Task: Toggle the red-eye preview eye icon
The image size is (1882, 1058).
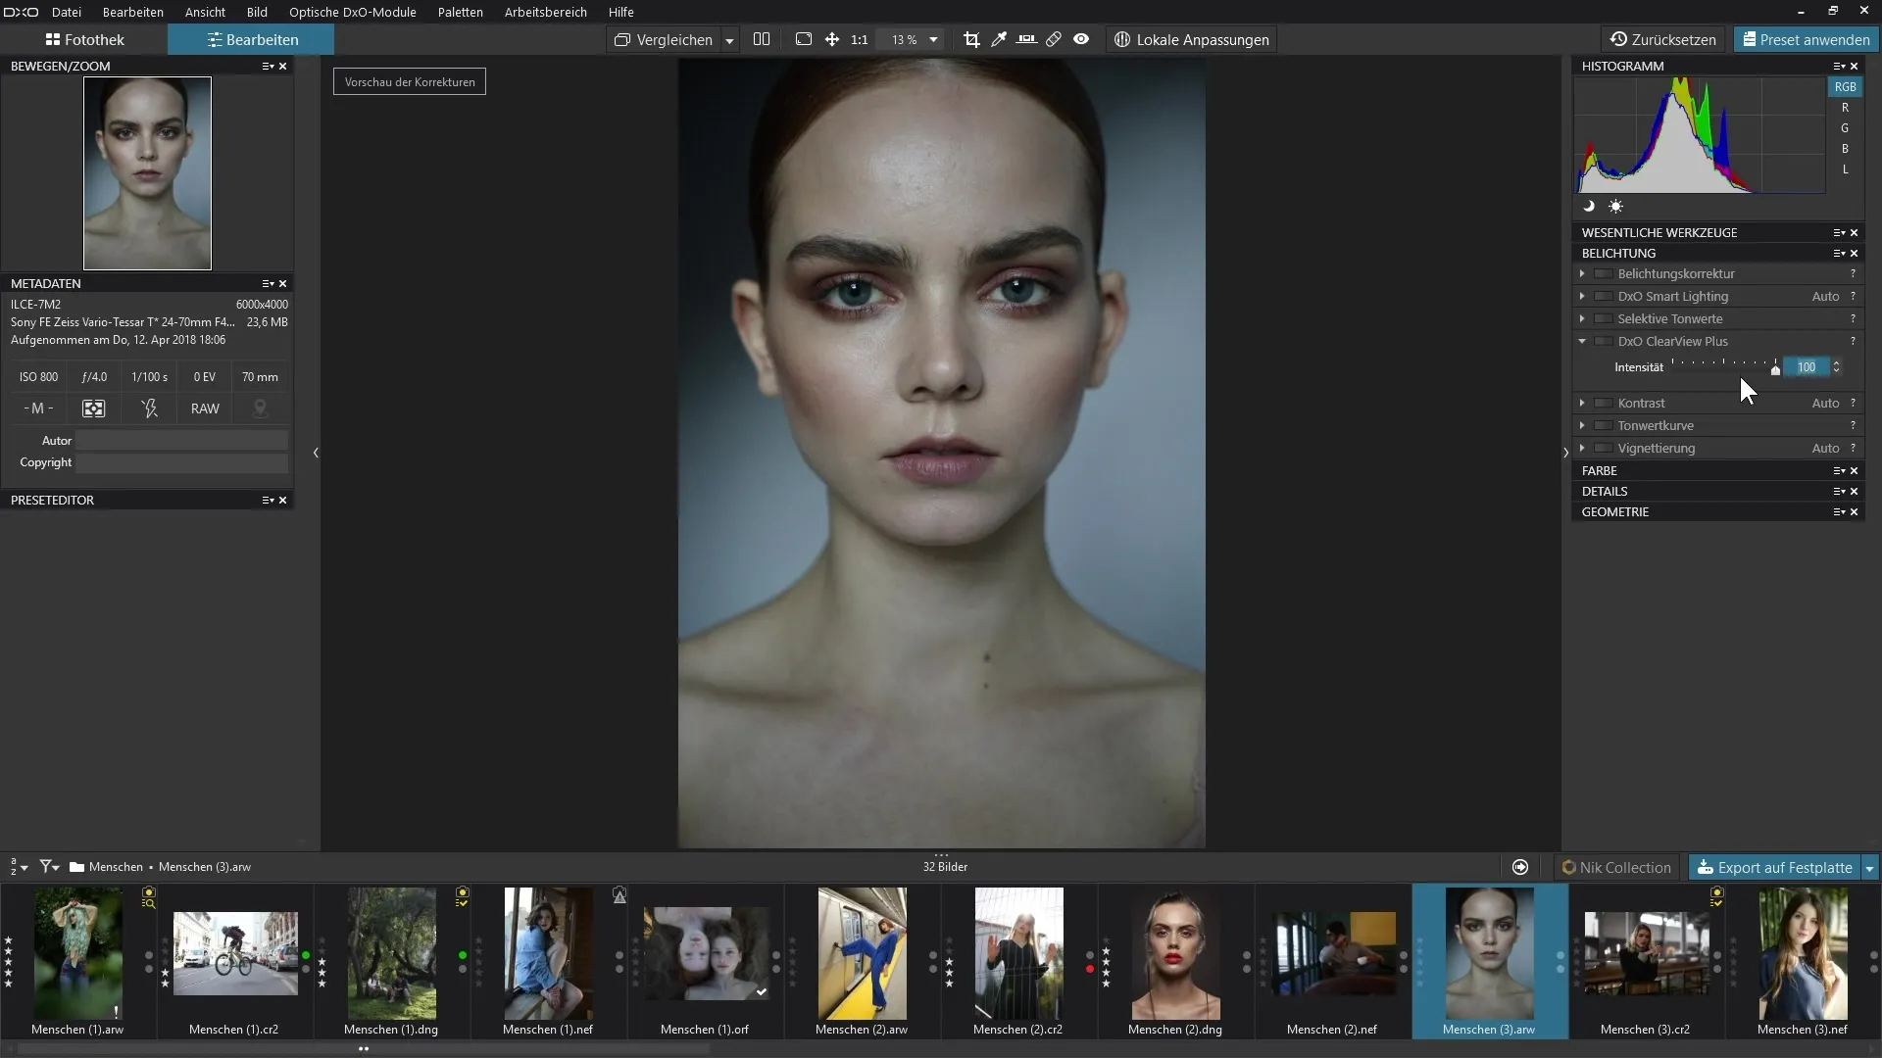Action: click(x=1081, y=39)
